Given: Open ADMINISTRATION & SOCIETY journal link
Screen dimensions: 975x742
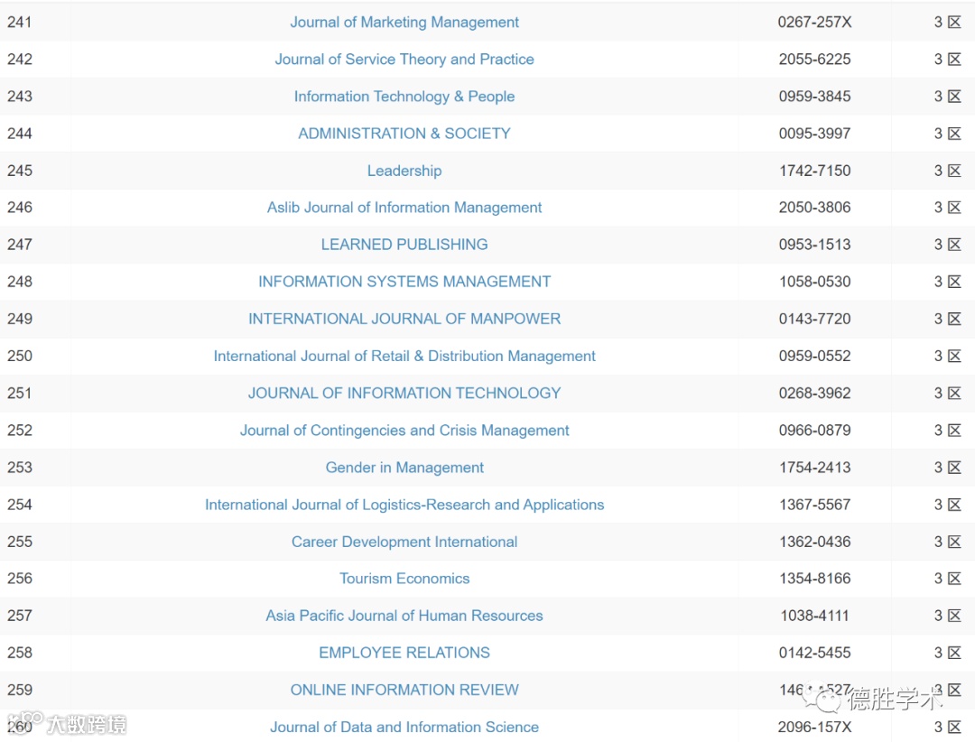Looking at the screenshot, I should 404,133.
